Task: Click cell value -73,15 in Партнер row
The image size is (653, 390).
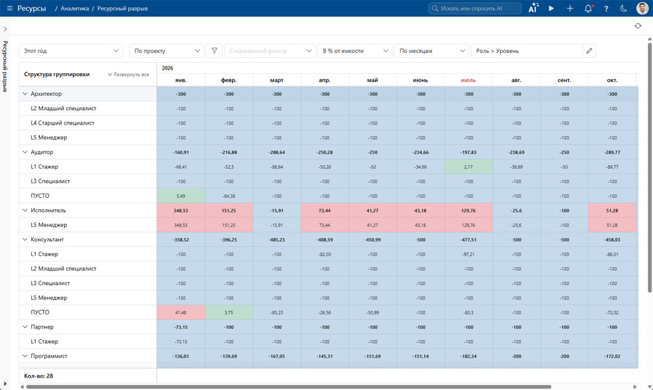Action: pos(181,327)
